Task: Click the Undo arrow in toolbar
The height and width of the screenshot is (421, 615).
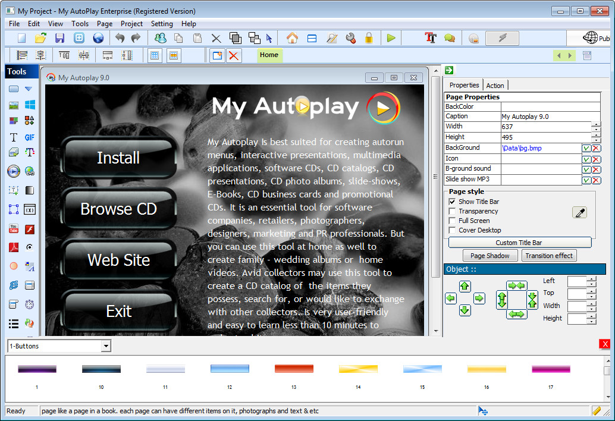Action: tap(120, 38)
